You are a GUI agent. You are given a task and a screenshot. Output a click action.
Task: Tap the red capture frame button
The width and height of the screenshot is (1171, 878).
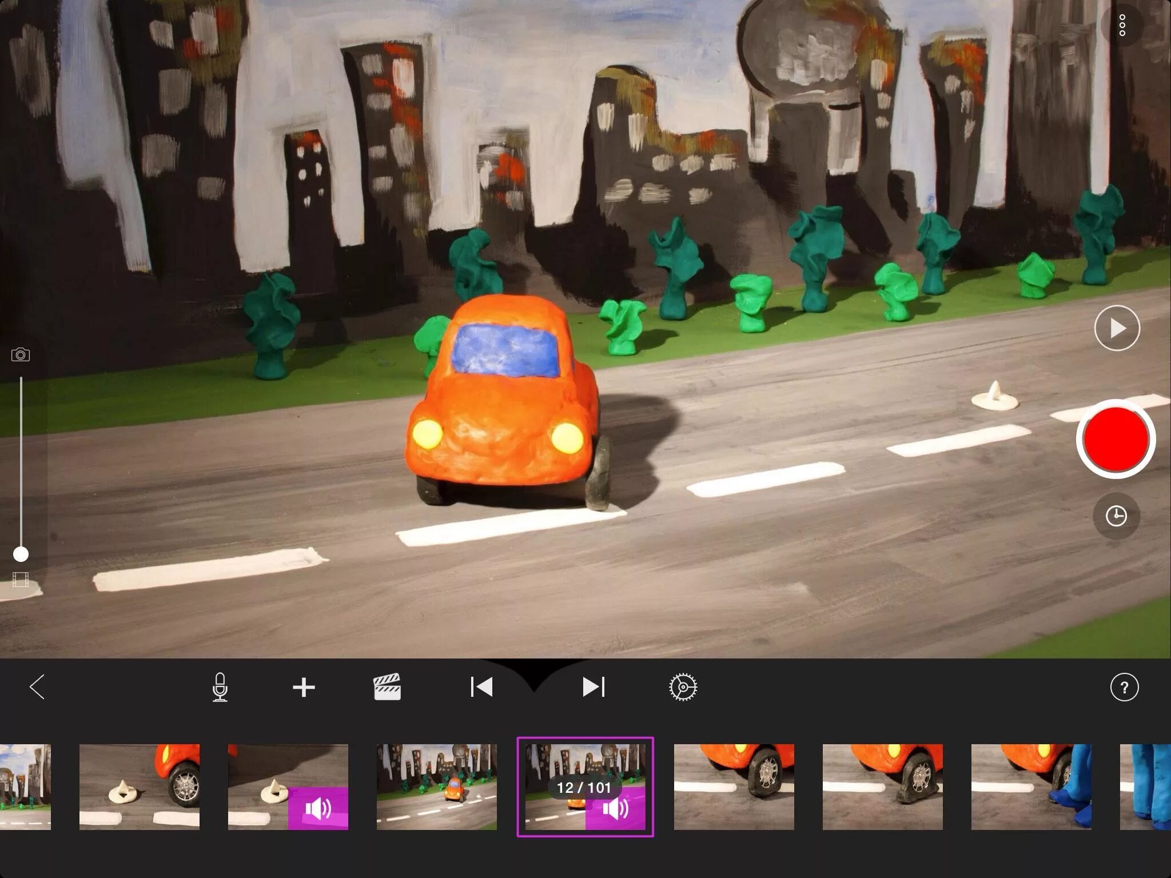point(1116,439)
